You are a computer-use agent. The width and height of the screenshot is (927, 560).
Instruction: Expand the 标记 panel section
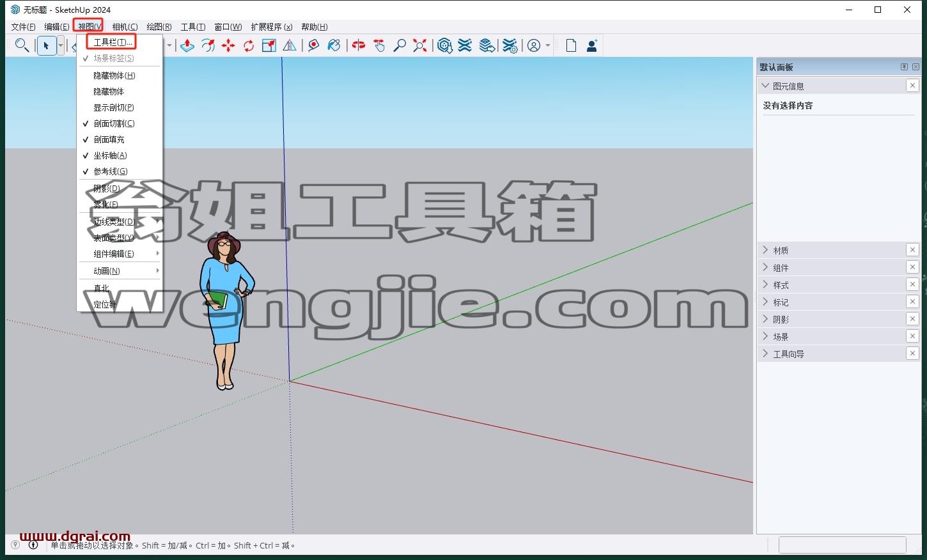765,302
